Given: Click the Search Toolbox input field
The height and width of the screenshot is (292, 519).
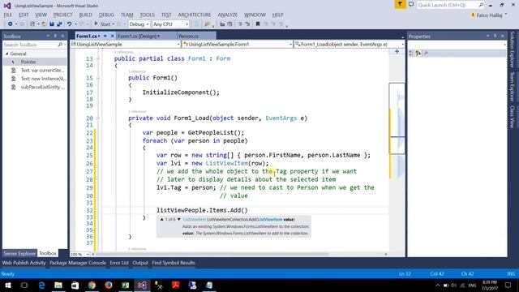Looking at the screenshot, I should (x=31, y=45).
